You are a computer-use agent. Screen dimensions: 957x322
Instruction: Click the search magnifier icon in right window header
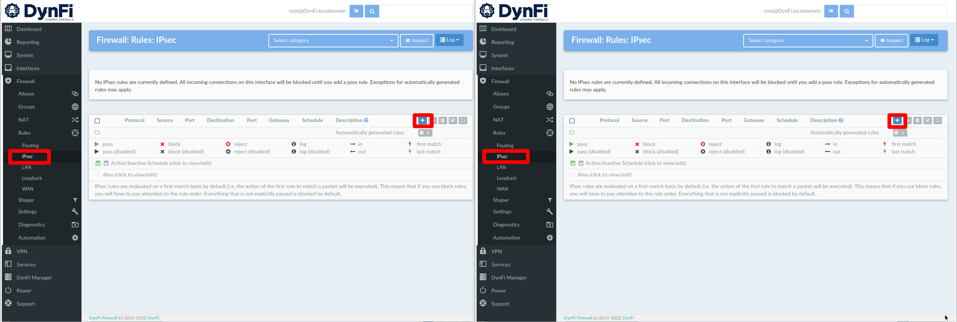pos(847,11)
